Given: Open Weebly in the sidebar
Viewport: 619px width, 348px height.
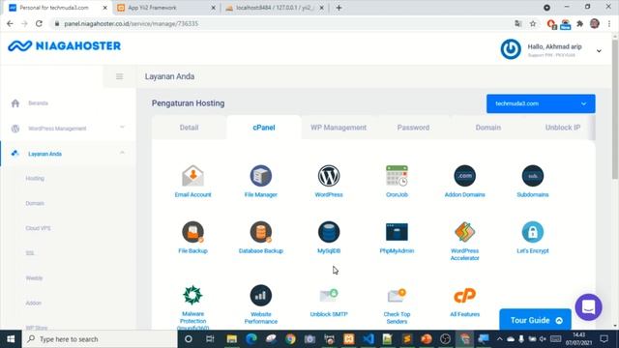Looking at the screenshot, I should pos(34,278).
